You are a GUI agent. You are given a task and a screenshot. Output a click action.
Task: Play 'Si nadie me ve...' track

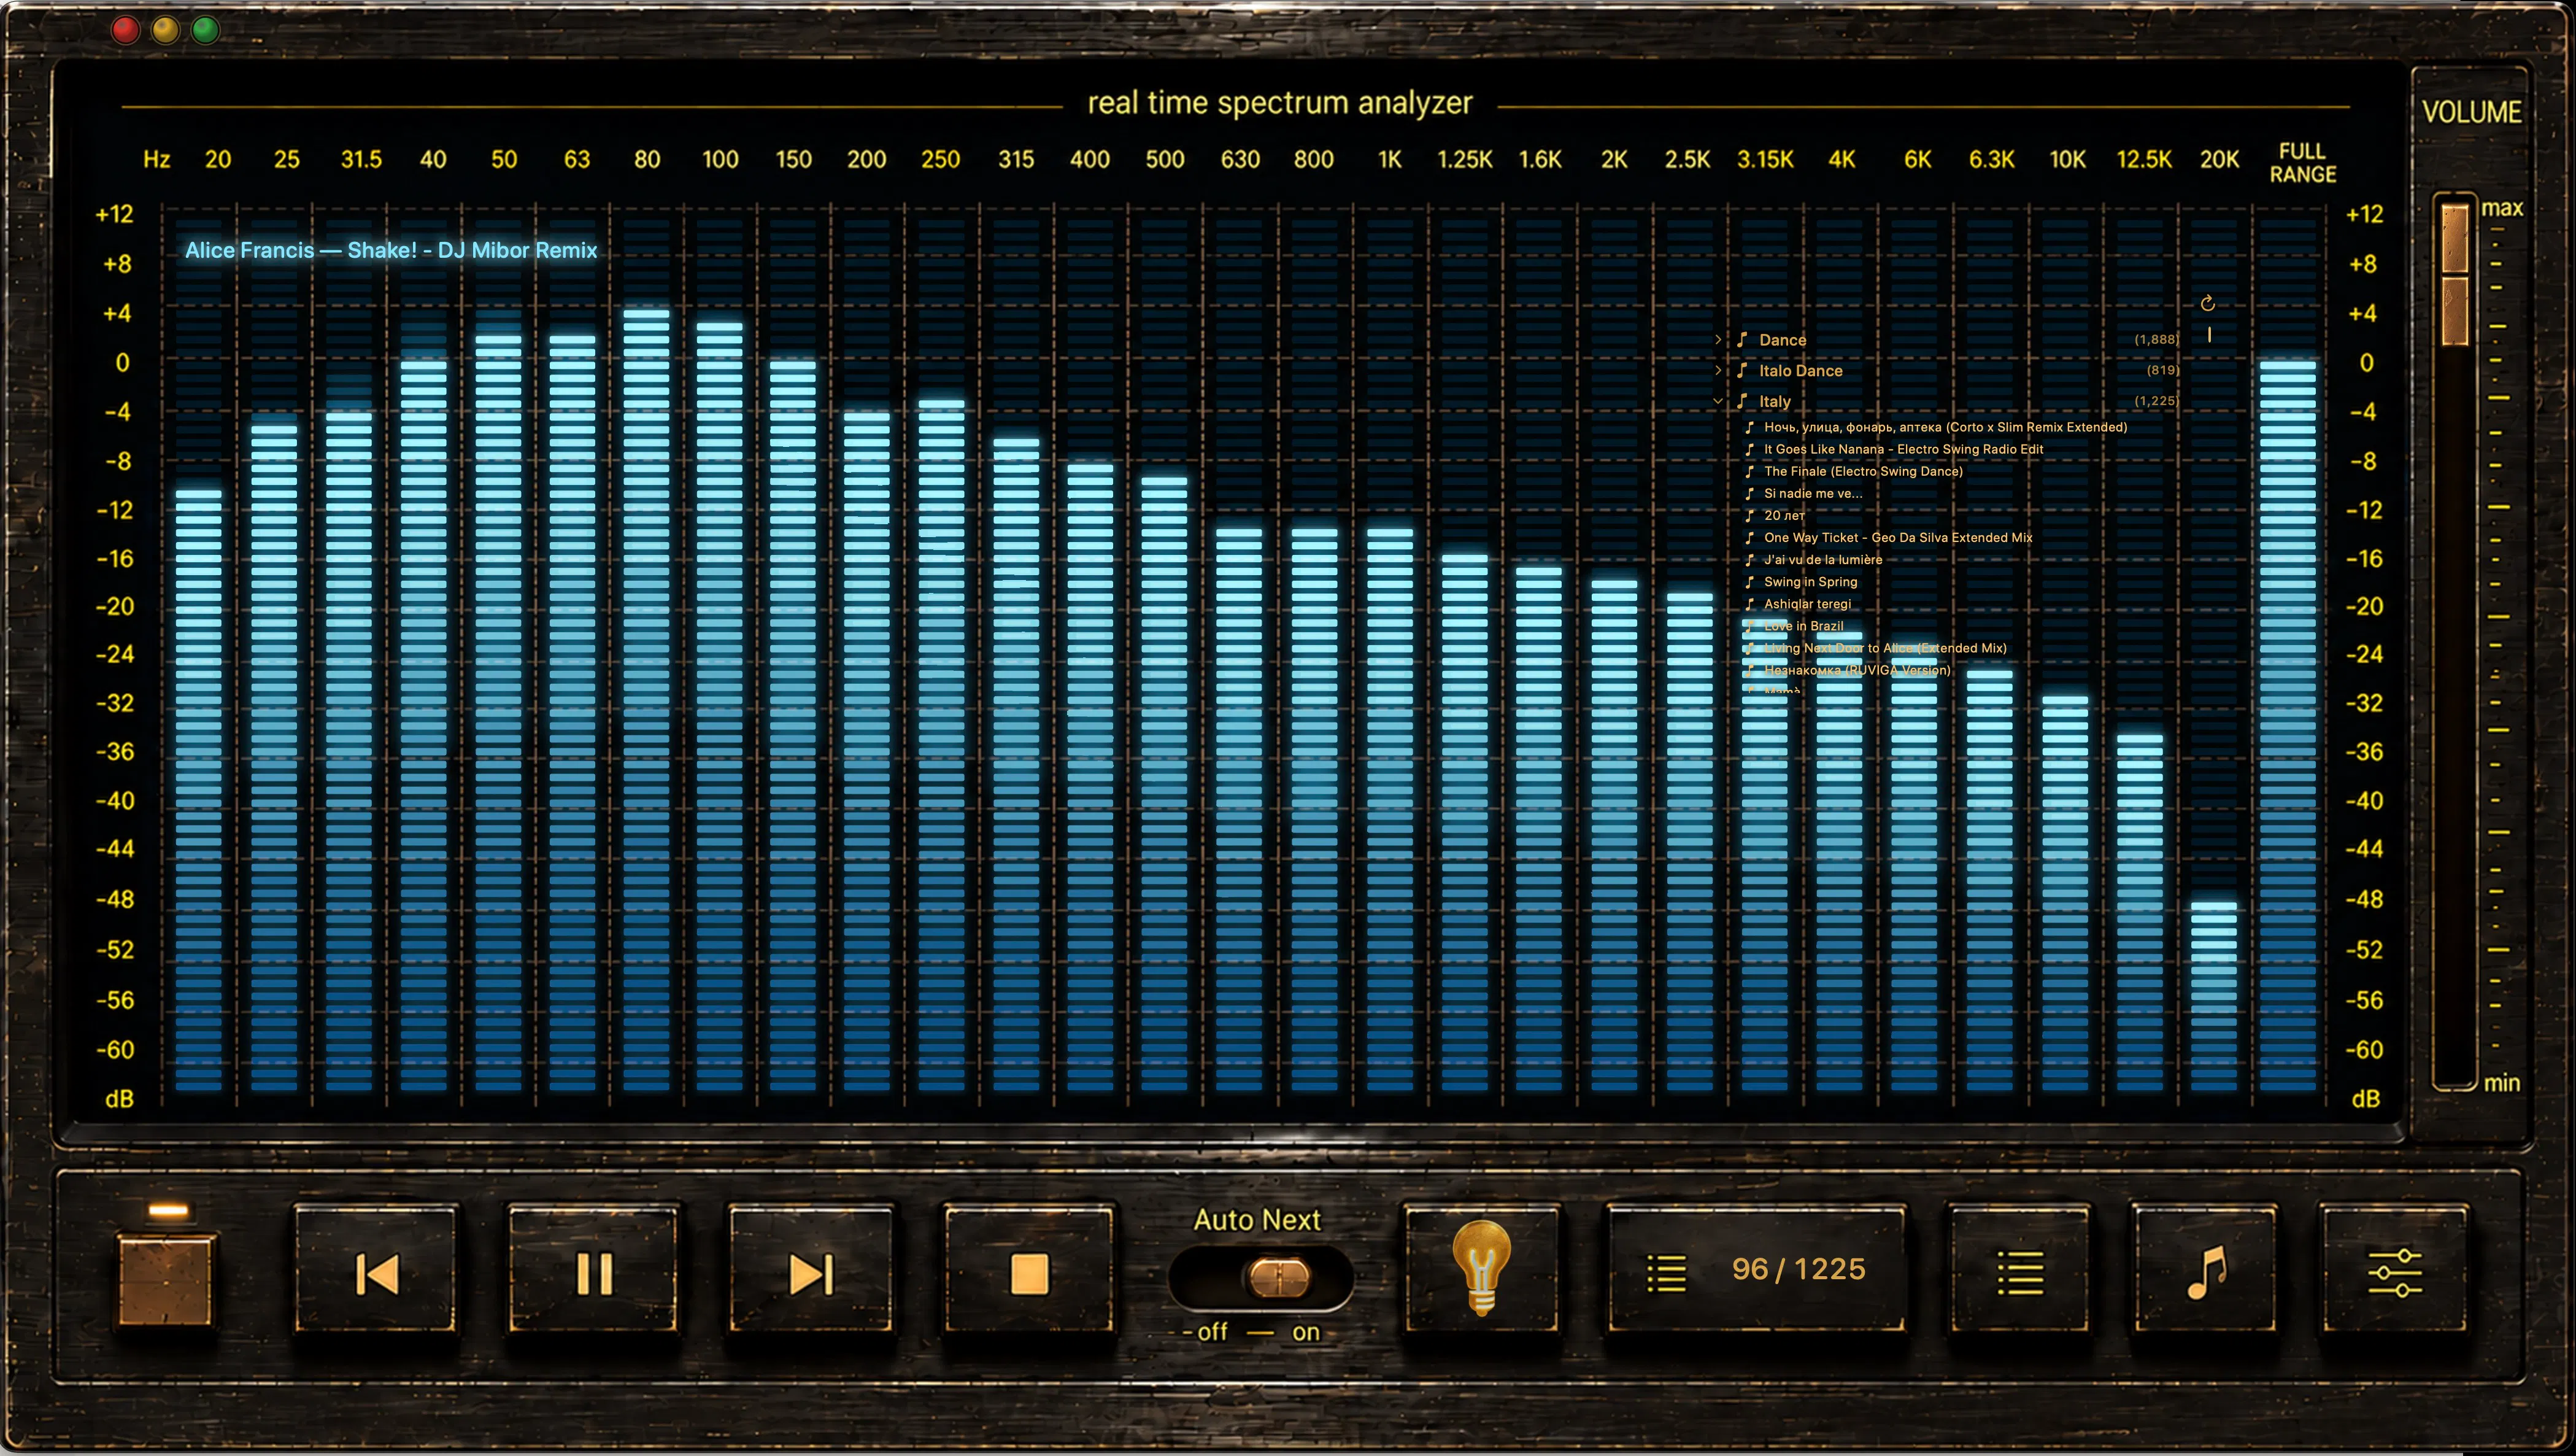click(x=1813, y=493)
